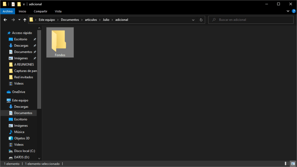Open the Compartir ribbon tab
This screenshot has width=297, height=167.
(41, 11)
